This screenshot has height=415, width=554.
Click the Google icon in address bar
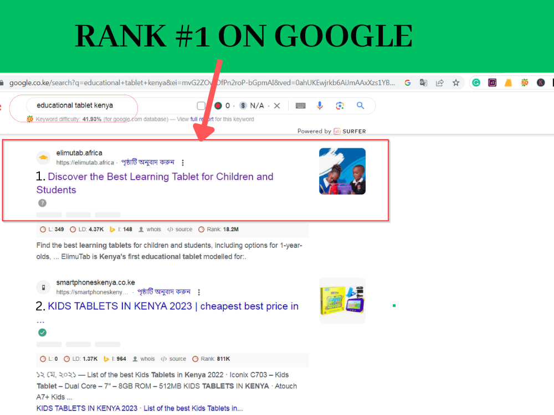407,83
